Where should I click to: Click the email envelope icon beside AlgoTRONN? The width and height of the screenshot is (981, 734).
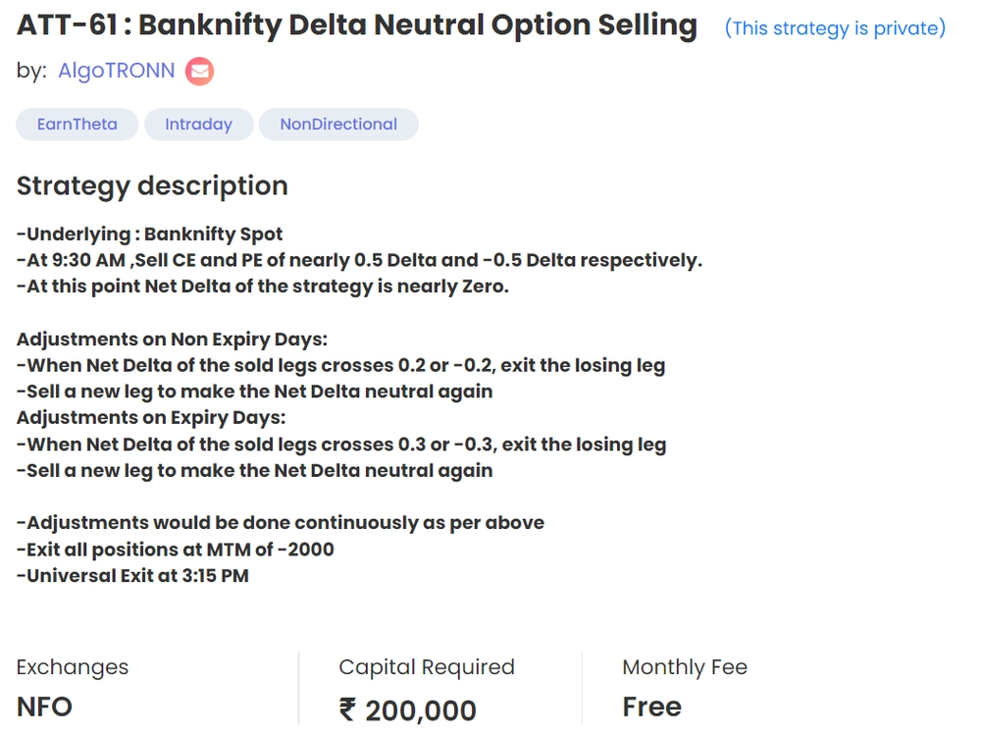coord(199,71)
